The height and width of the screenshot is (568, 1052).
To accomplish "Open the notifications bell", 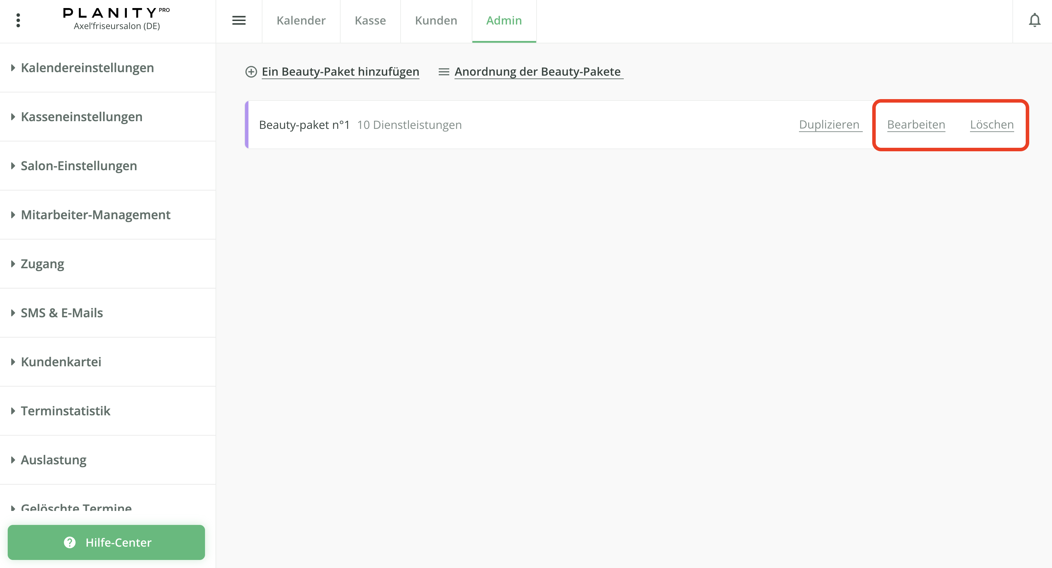I will (1034, 20).
